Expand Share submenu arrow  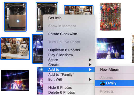pyautogui.click(x=90, y=60)
